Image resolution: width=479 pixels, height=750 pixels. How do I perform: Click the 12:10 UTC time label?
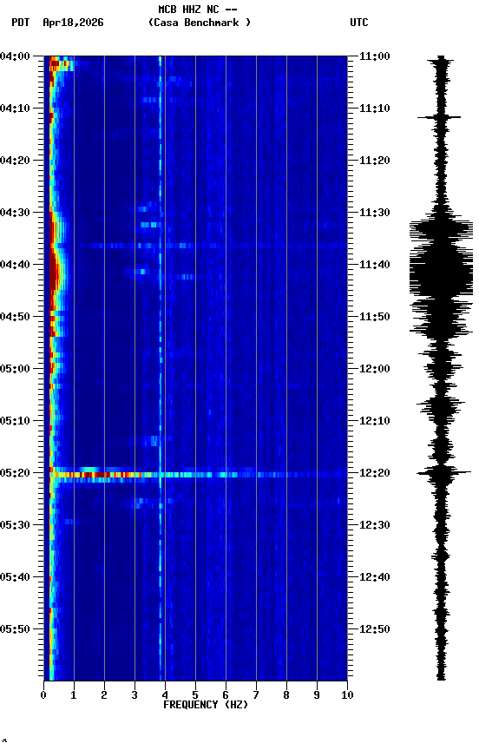click(x=374, y=421)
